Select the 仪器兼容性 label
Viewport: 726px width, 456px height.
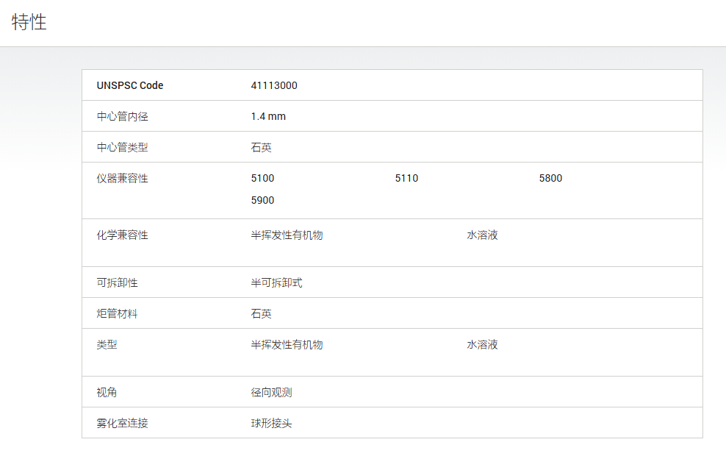[x=122, y=179]
